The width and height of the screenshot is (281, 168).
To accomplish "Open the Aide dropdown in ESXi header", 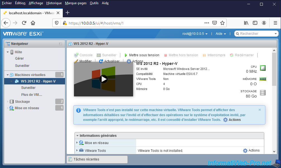I will [221, 34].
